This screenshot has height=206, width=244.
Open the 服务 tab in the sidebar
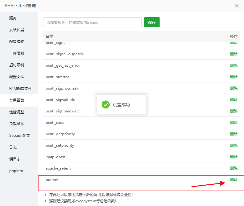(x=13, y=18)
